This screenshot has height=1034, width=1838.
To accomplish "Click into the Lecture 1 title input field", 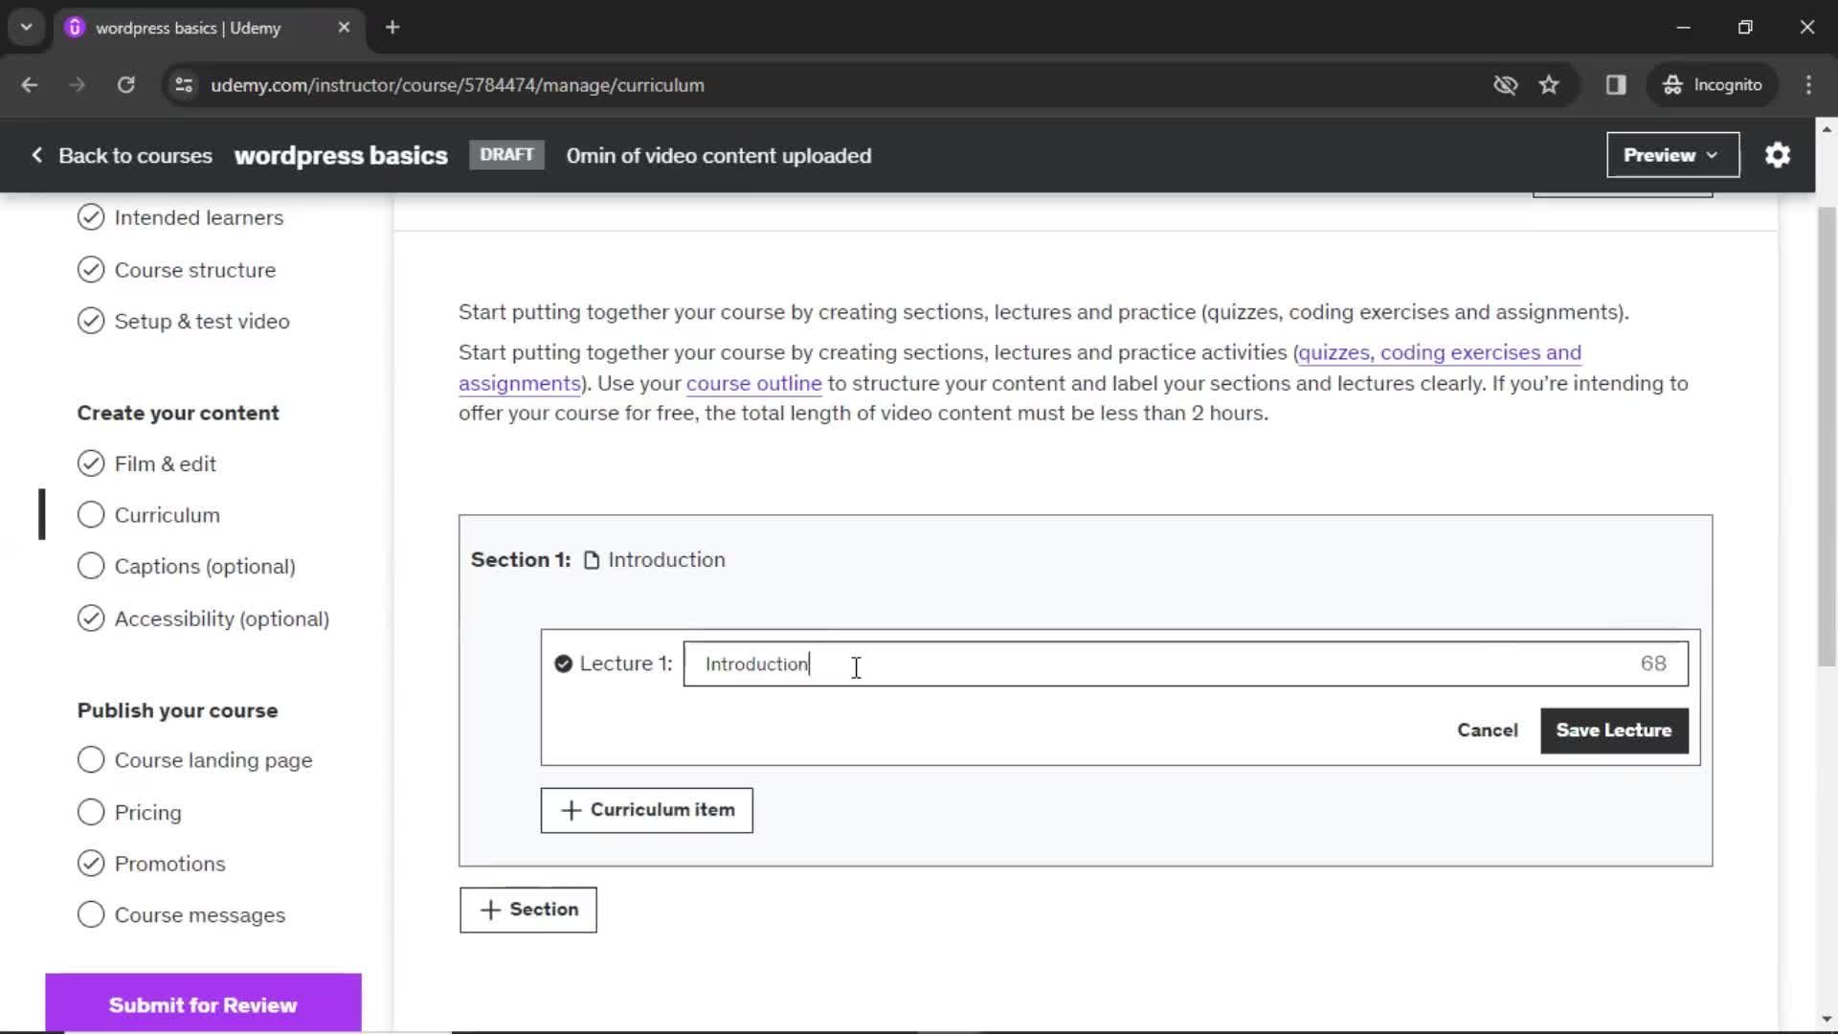I will 1185,663.
